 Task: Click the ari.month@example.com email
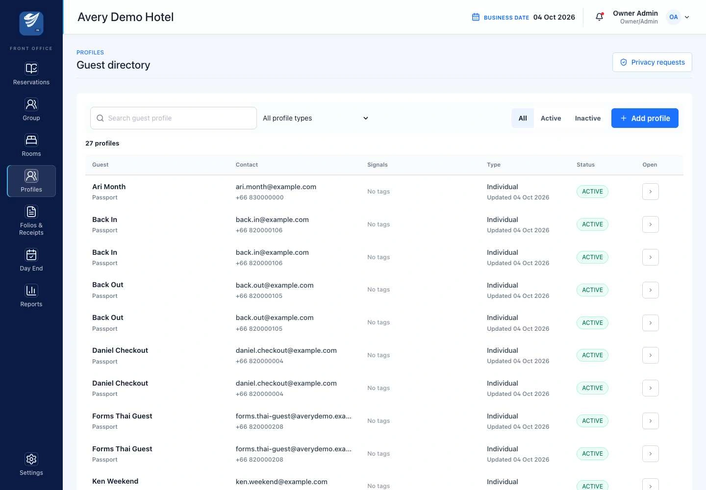pos(276,187)
